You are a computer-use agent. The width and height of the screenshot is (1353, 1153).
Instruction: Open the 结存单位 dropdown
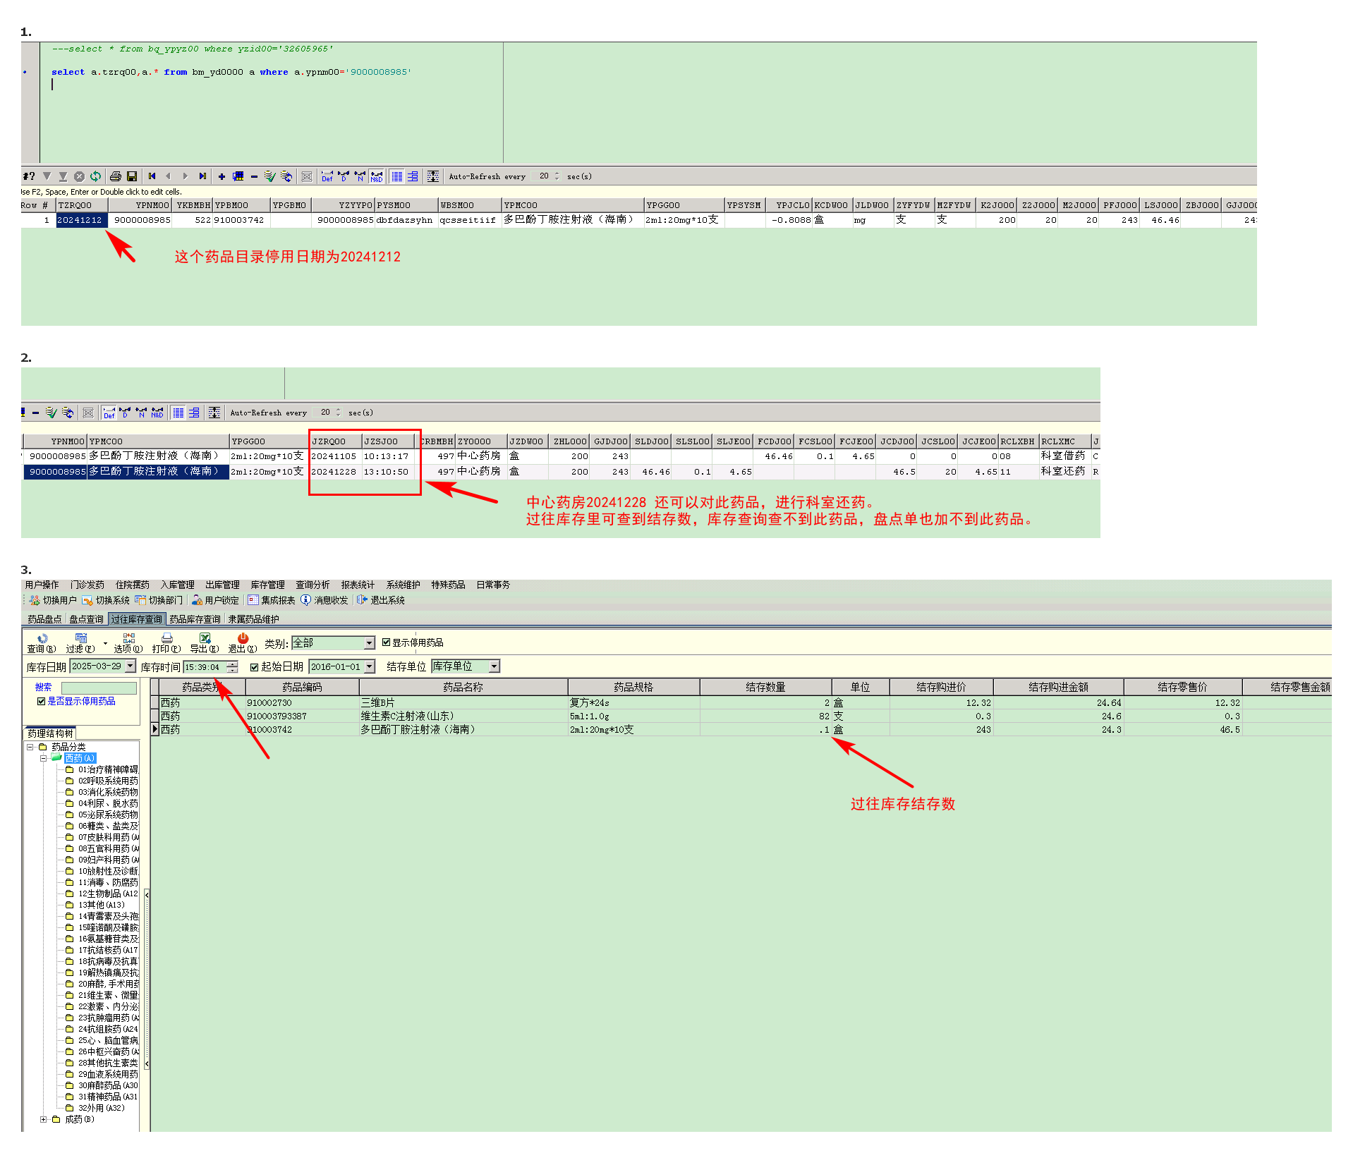(495, 666)
